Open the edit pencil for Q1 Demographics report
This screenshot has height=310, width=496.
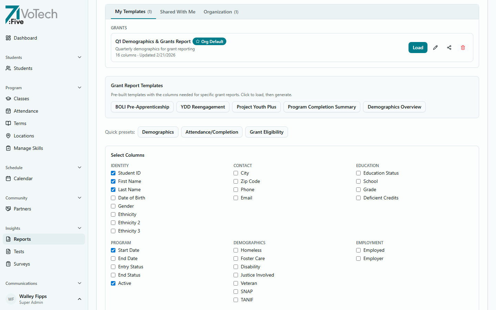pyautogui.click(x=435, y=48)
